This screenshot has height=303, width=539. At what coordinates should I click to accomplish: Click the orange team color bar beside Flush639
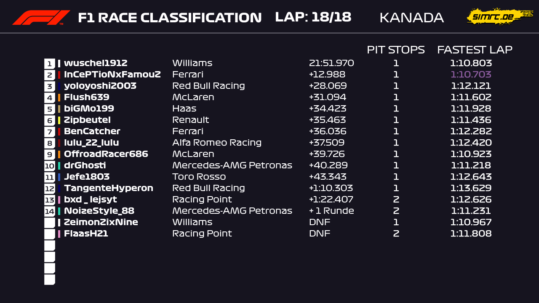pos(59,98)
